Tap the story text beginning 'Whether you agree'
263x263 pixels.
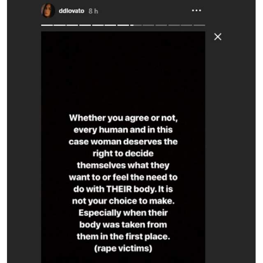point(123,183)
